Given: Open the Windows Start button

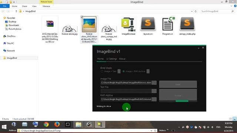Looking at the screenshot, I should pos(4,127).
